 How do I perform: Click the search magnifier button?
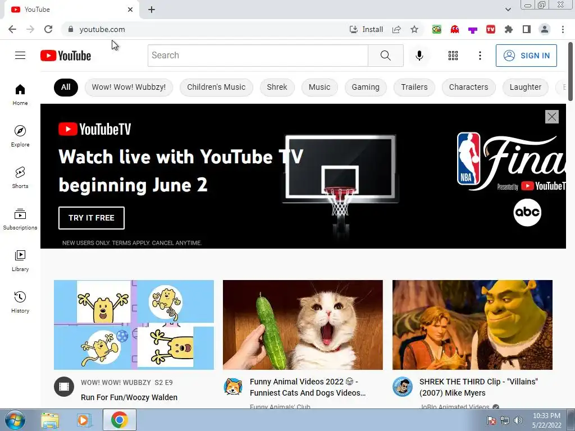[x=385, y=56]
